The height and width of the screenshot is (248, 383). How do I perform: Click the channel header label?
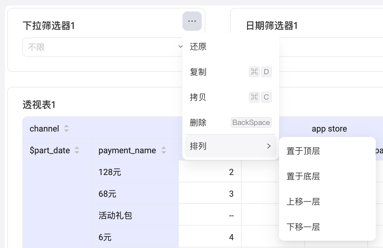coord(44,129)
